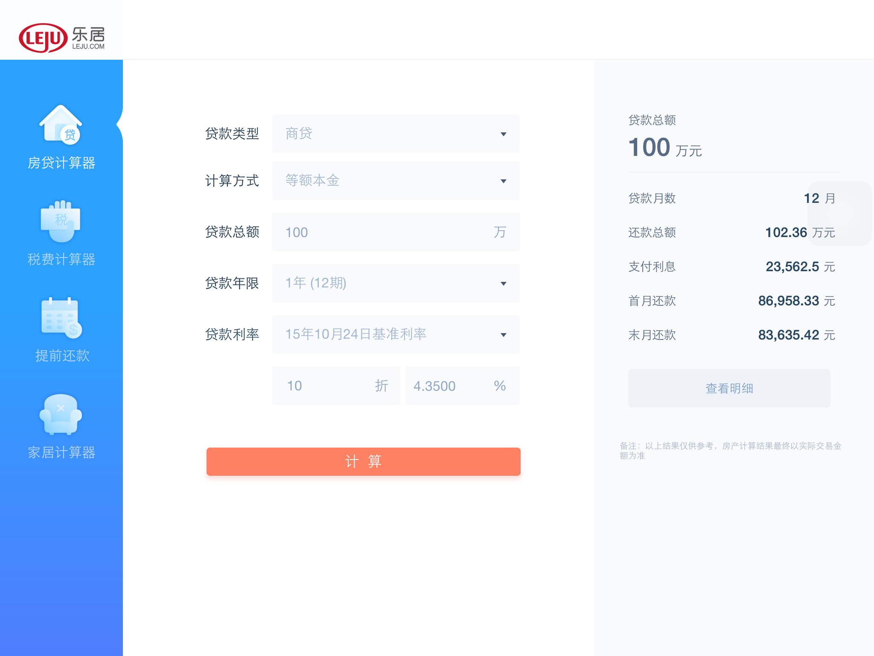This screenshot has height=656, width=874.
Task: Click the 计算方式 form label
Action: click(232, 181)
